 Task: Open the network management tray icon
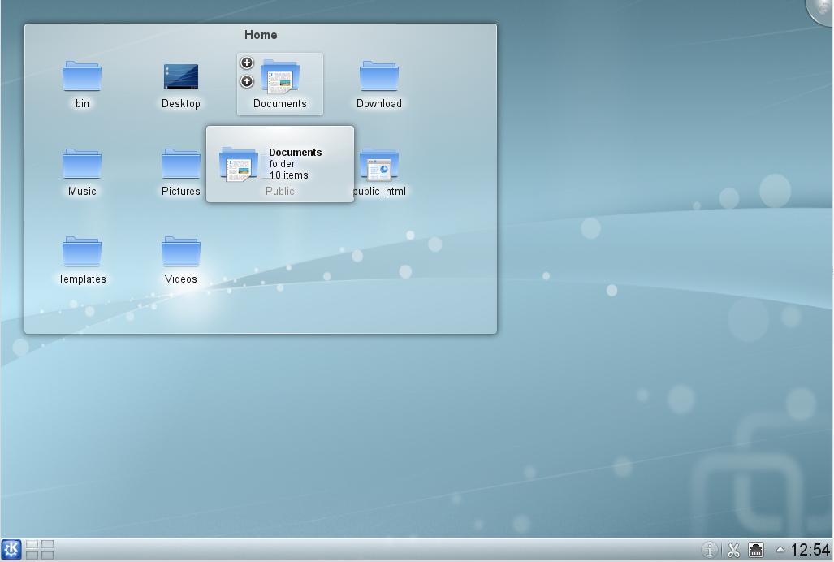pos(756,550)
